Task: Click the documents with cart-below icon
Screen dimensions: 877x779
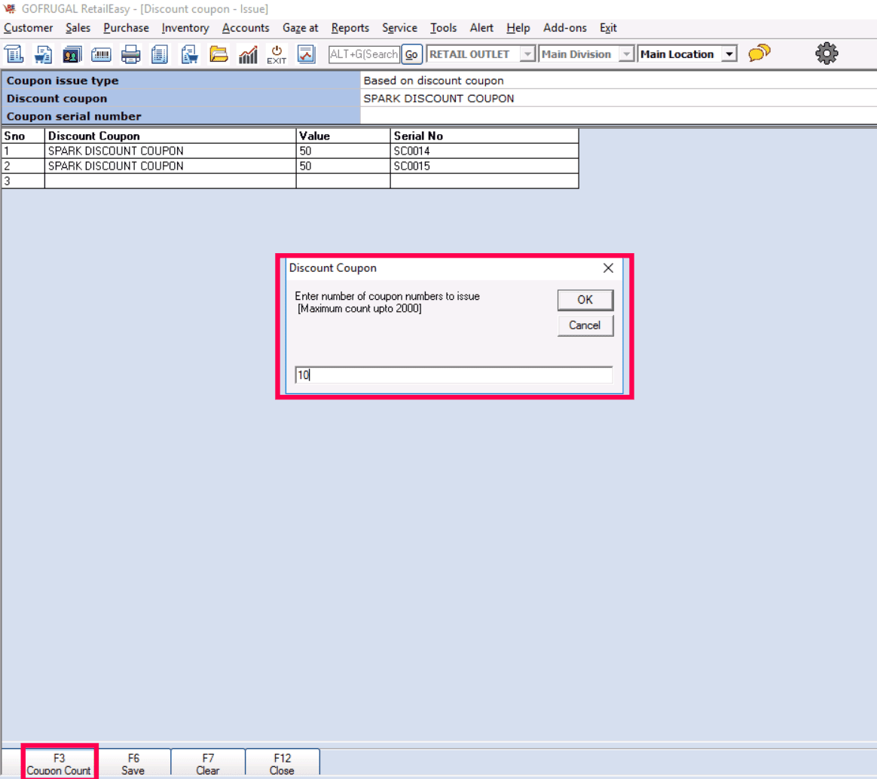Action: pyautogui.click(x=190, y=54)
